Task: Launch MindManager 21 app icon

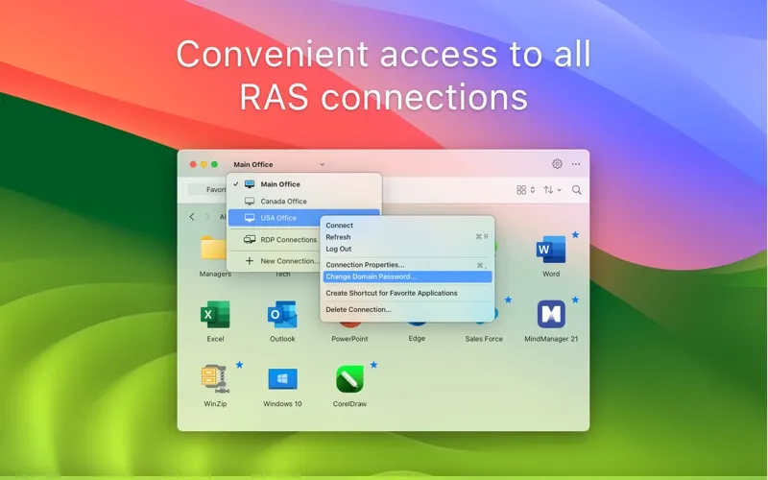Action: pos(551,314)
